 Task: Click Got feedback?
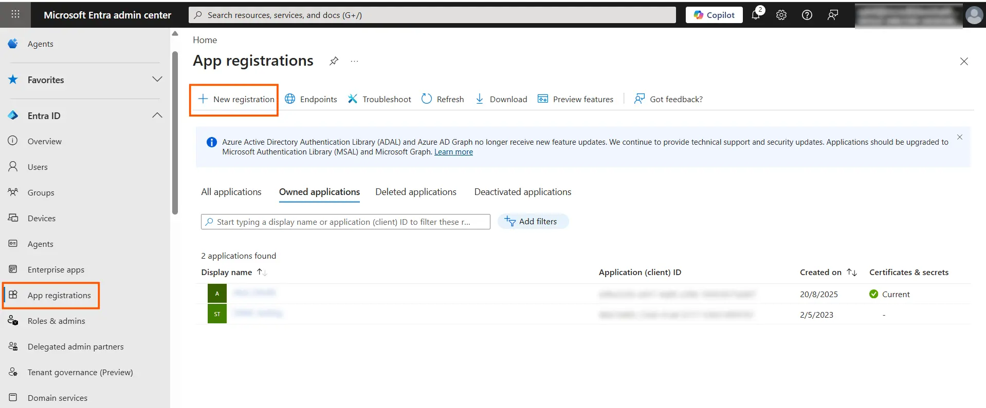click(x=668, y=99)
